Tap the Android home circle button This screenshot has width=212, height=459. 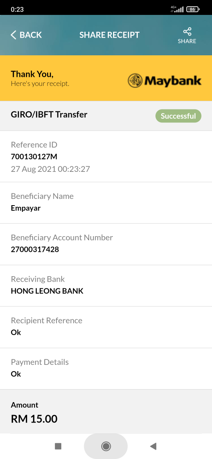point(106,446)
